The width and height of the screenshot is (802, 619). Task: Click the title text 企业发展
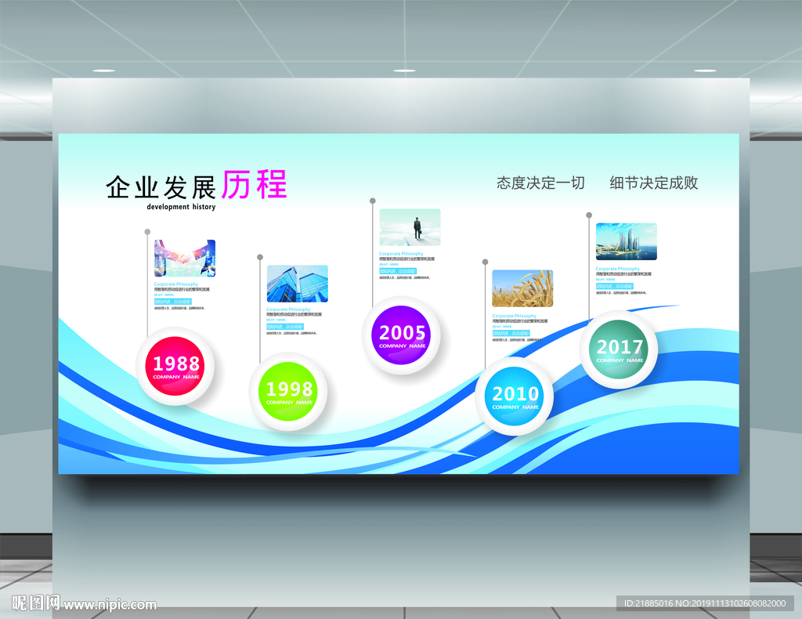(x=161, y=187)
